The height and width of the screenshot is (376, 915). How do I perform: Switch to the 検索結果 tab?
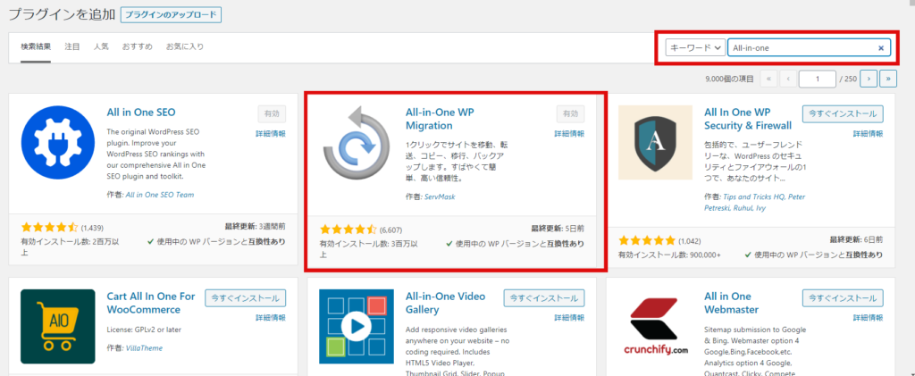pyautogui.click(x=36, y=46)
